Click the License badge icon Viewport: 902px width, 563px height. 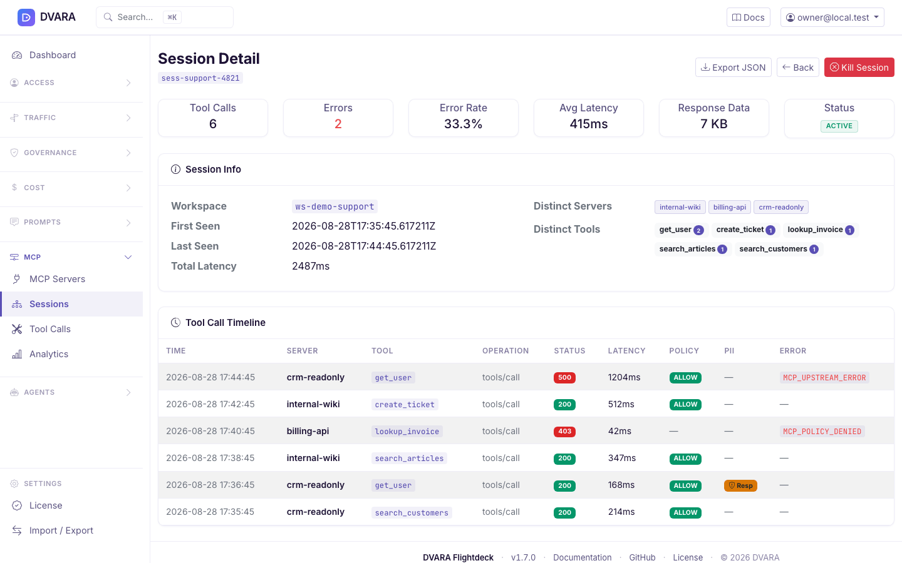click(17, 505)
